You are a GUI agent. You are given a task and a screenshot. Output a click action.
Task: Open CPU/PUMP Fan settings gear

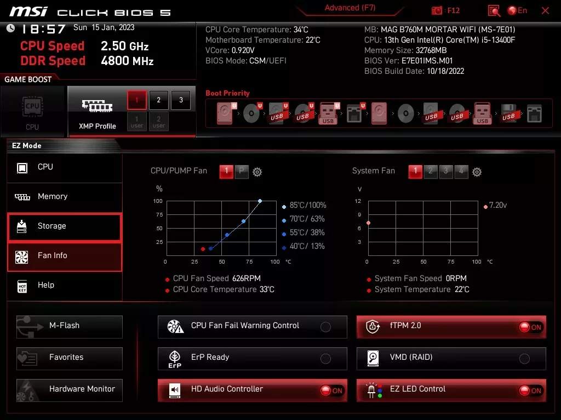pyautogui.click(x=256, y=171)
